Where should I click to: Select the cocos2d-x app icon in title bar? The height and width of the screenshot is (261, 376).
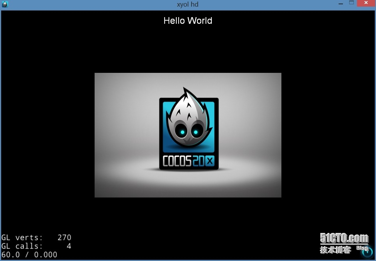pyautogui.click(x=5, y=4)
